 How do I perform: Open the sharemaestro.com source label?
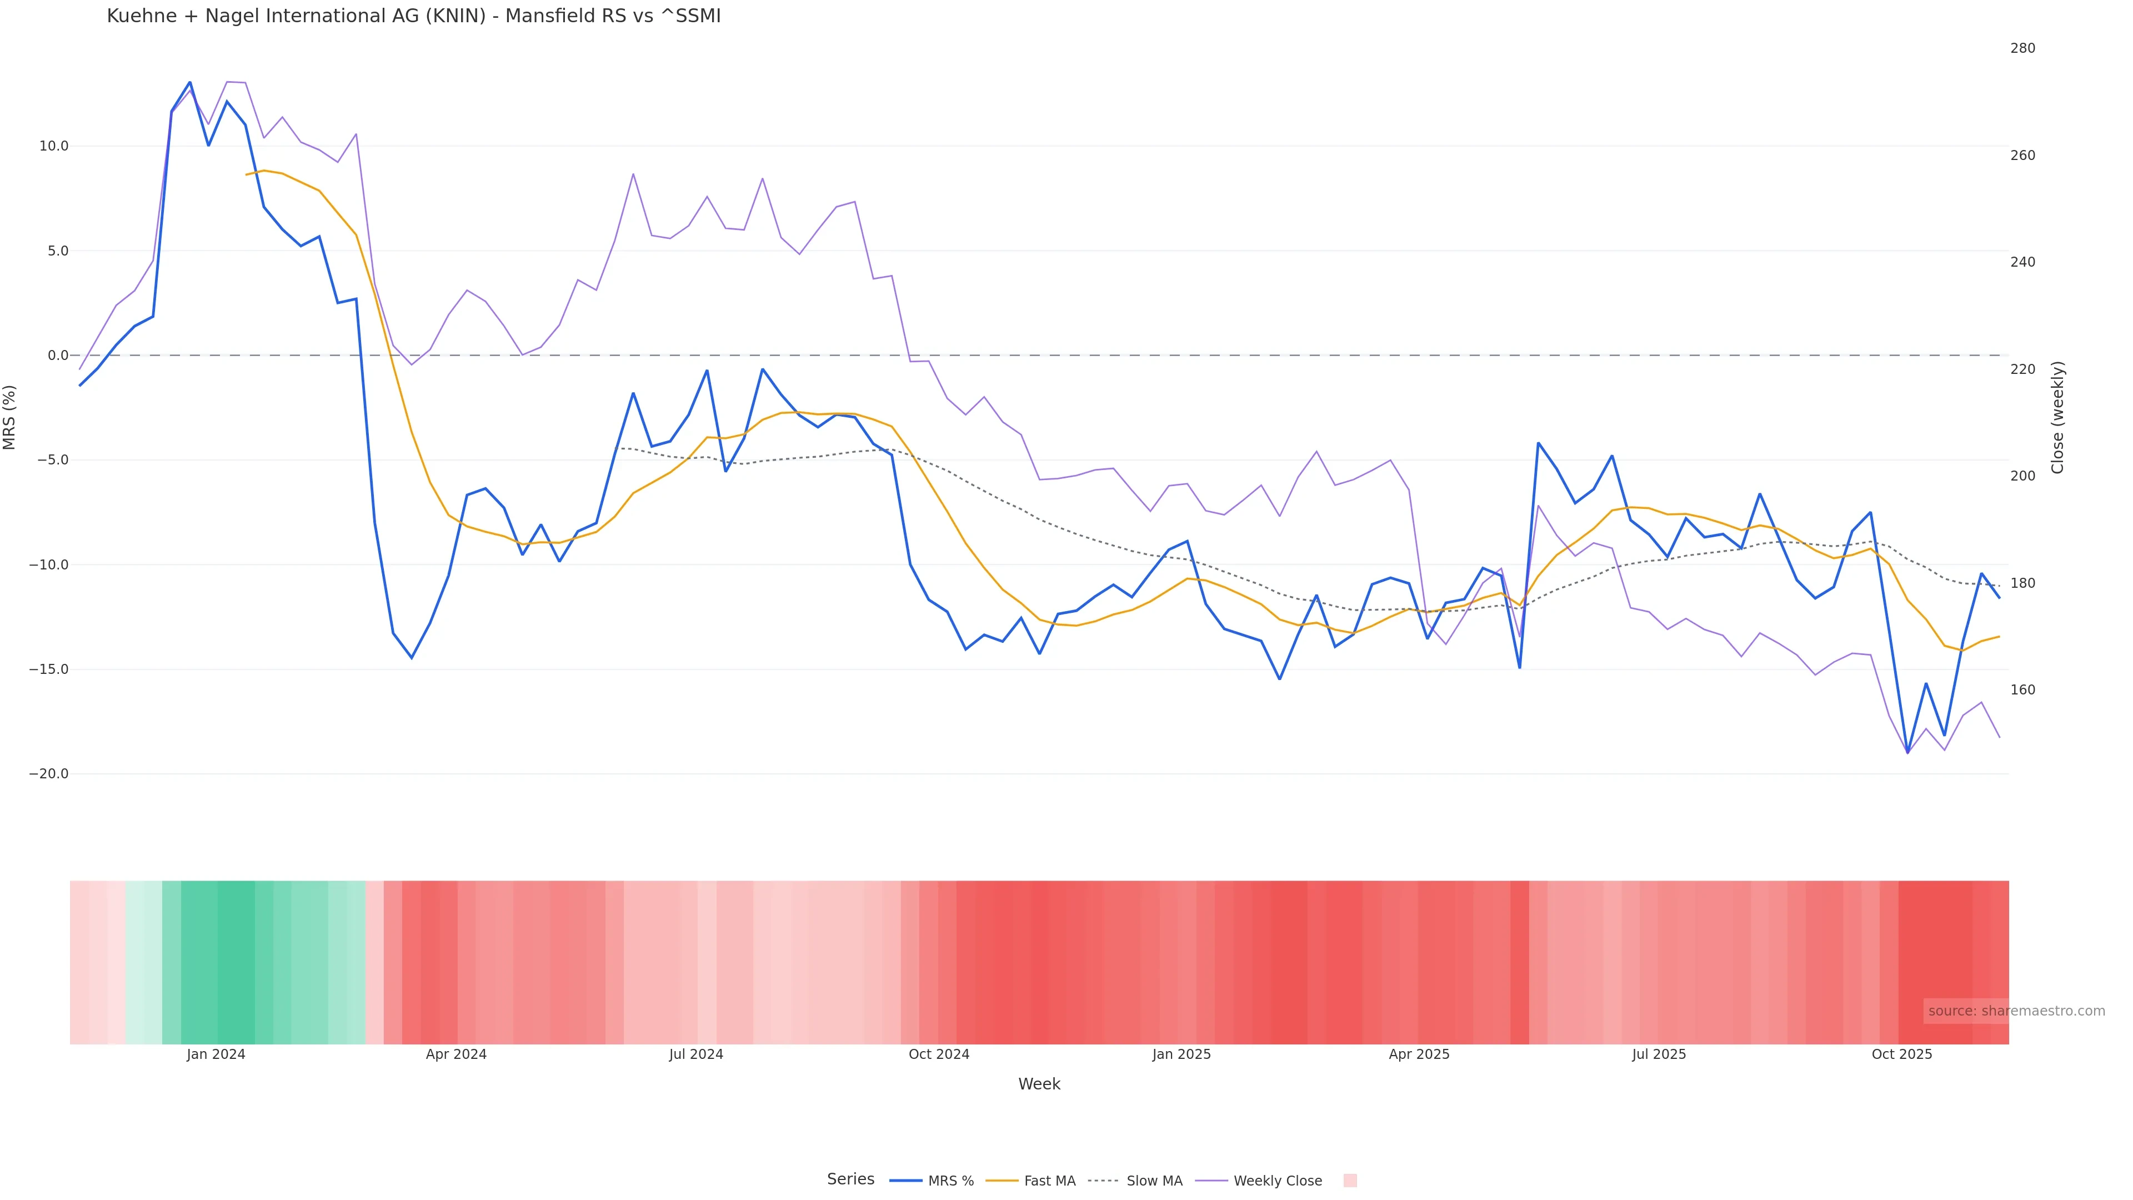click(2015, 1011)
